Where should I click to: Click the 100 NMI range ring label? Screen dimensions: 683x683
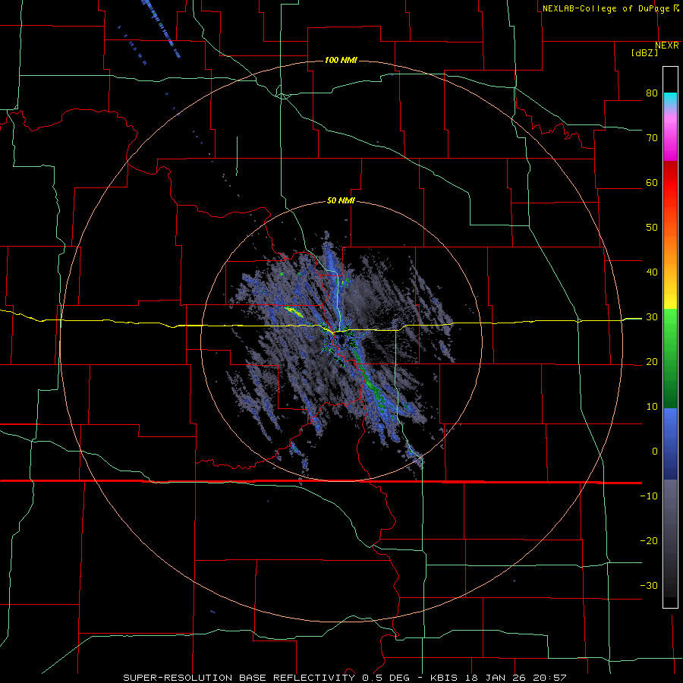coord(341,60)
